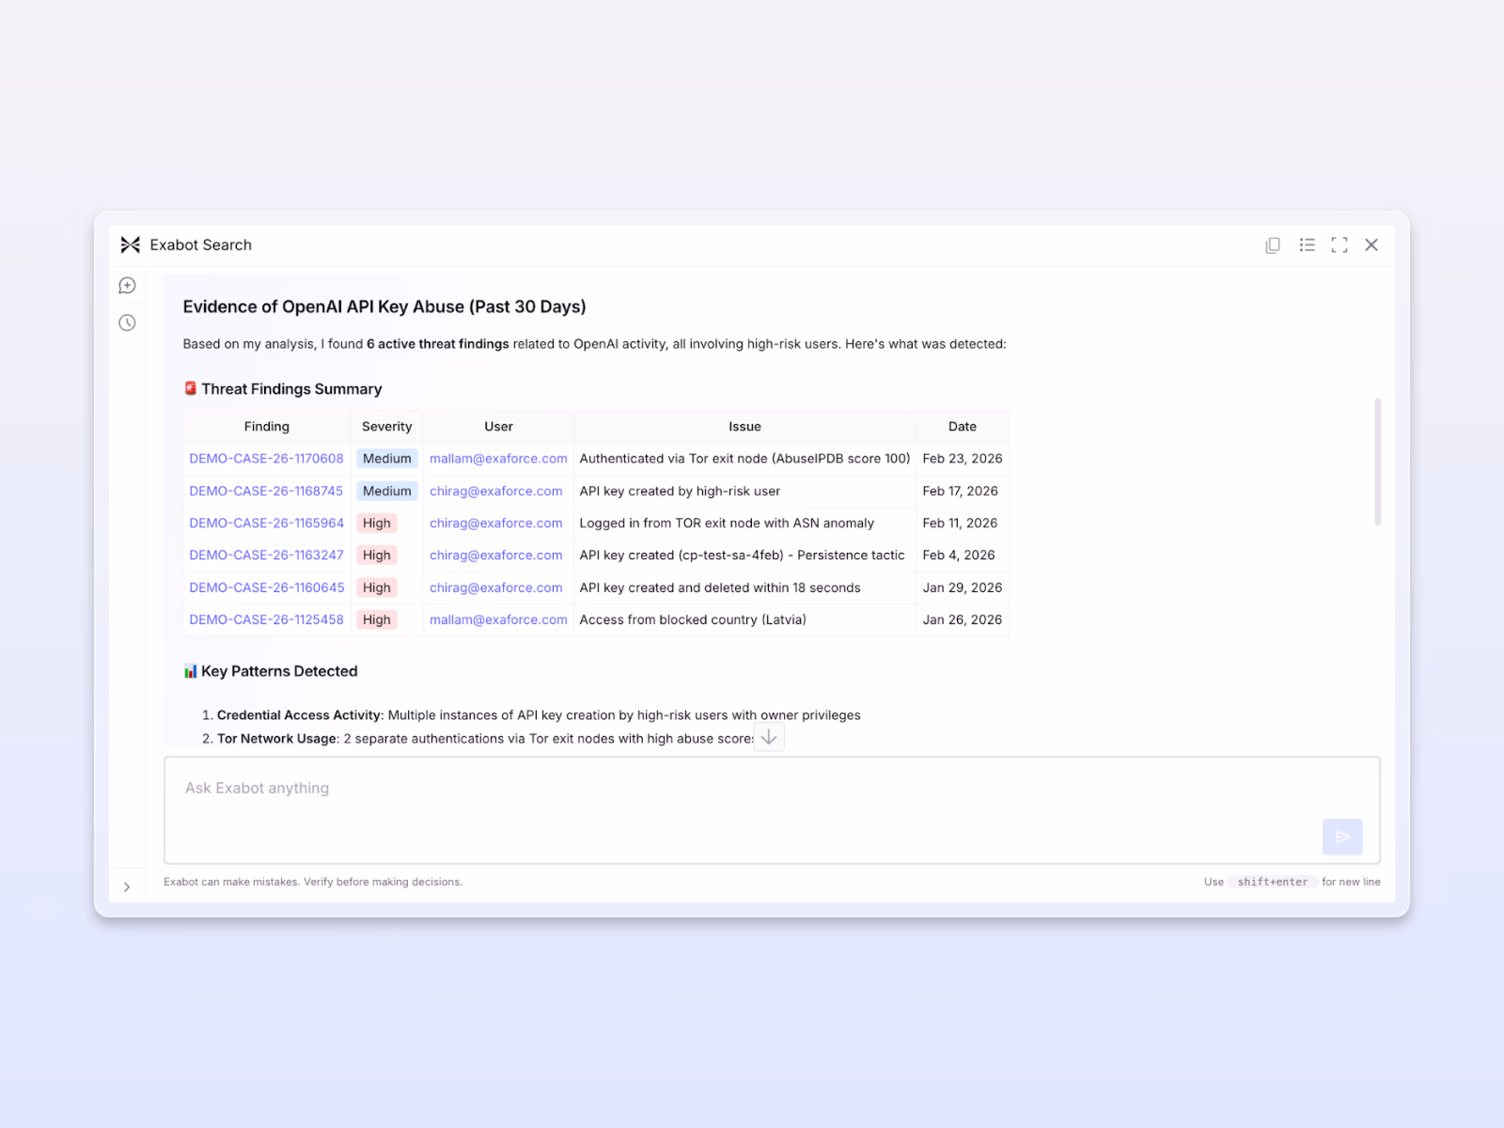Start a new chat from sidebar

tap(128, 286)
